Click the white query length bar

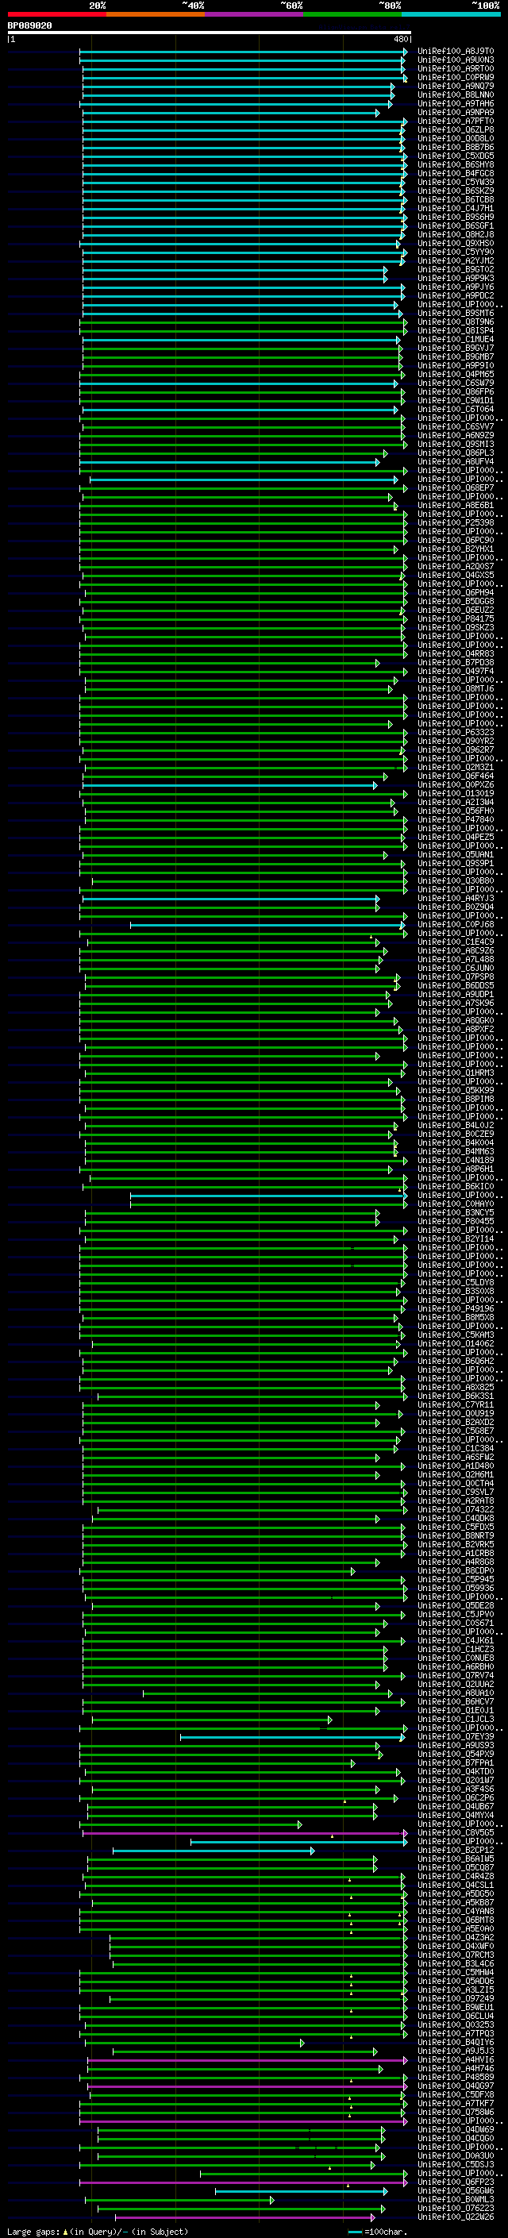pyautogui.click(x=210, y=33)
